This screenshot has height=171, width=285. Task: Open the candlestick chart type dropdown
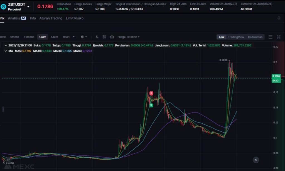(84, 37)
